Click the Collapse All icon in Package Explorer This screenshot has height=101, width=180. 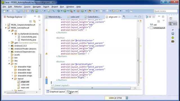[31, 21]
